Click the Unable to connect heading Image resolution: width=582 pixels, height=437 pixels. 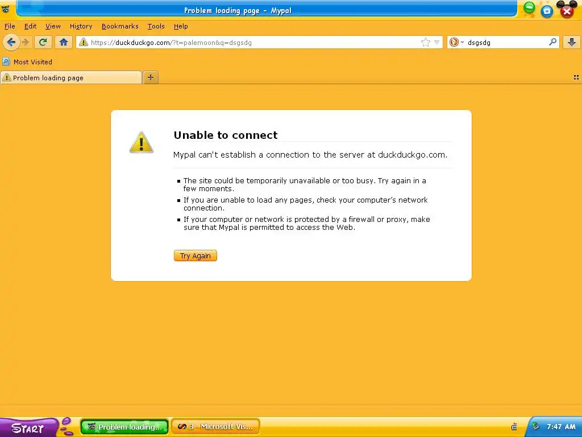[226, 135]
